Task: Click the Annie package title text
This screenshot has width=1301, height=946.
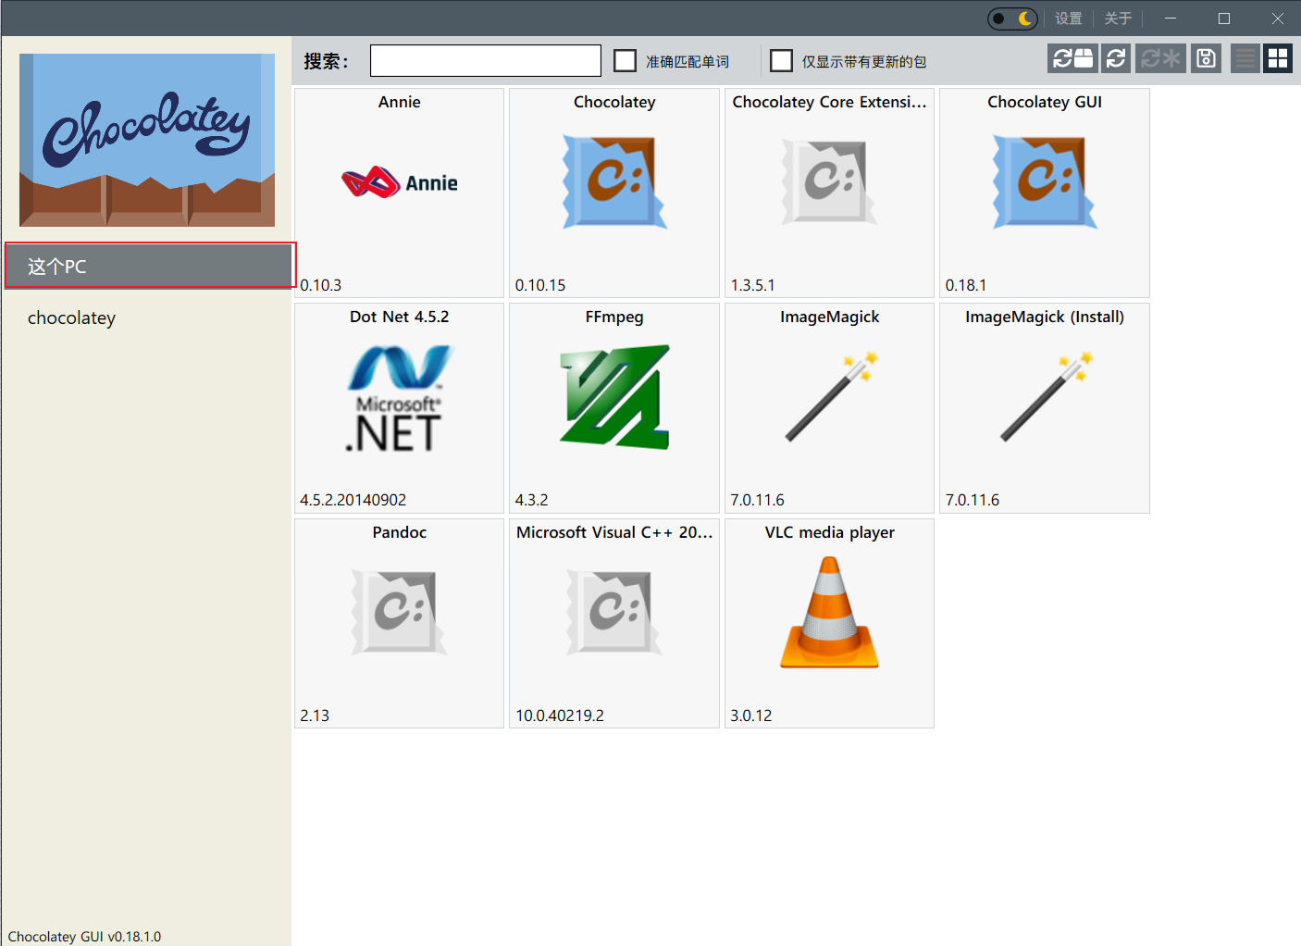Action: coord(400,102)
